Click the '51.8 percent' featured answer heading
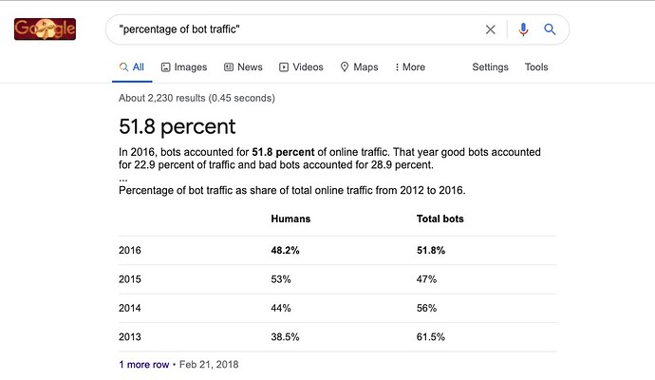655x380 pixels. point(178,126)
